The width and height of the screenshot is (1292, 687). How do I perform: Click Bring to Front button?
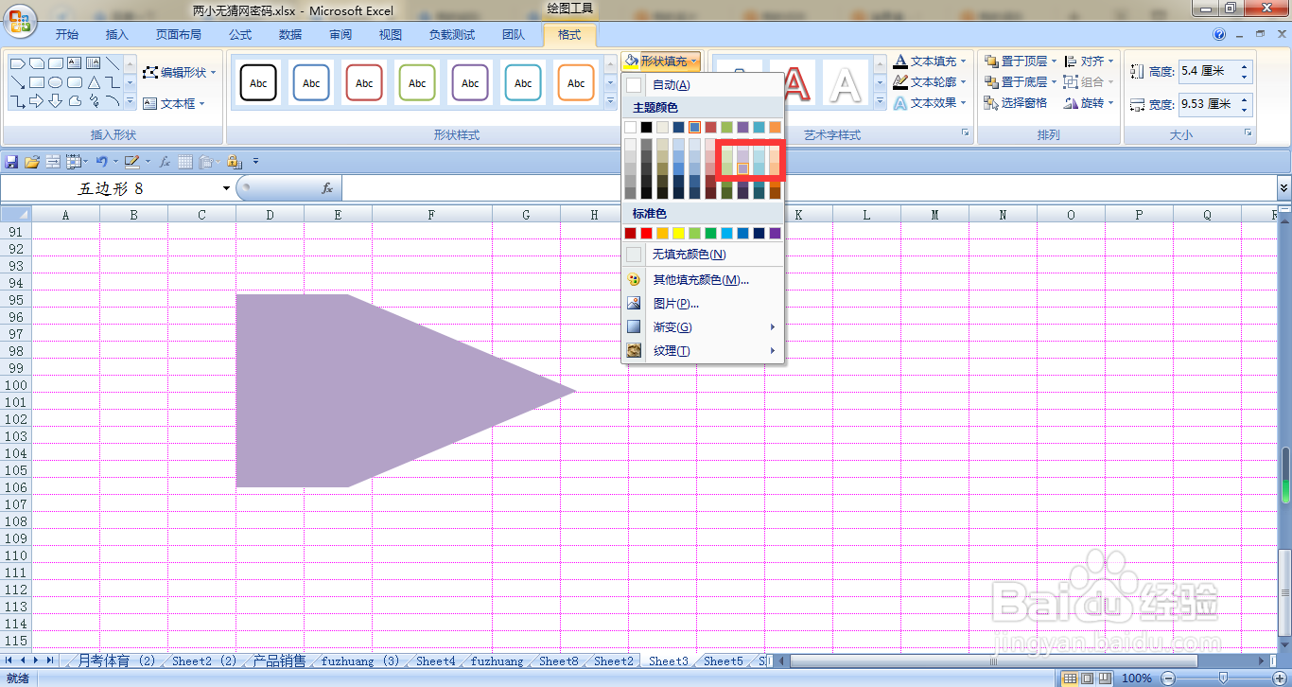(x=1020, y=61)
